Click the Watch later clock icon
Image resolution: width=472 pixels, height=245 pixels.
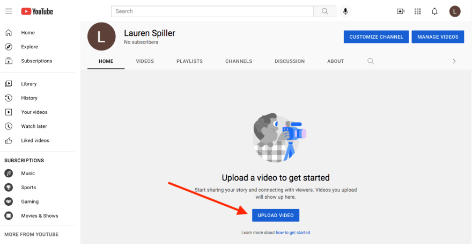[9, 126]
